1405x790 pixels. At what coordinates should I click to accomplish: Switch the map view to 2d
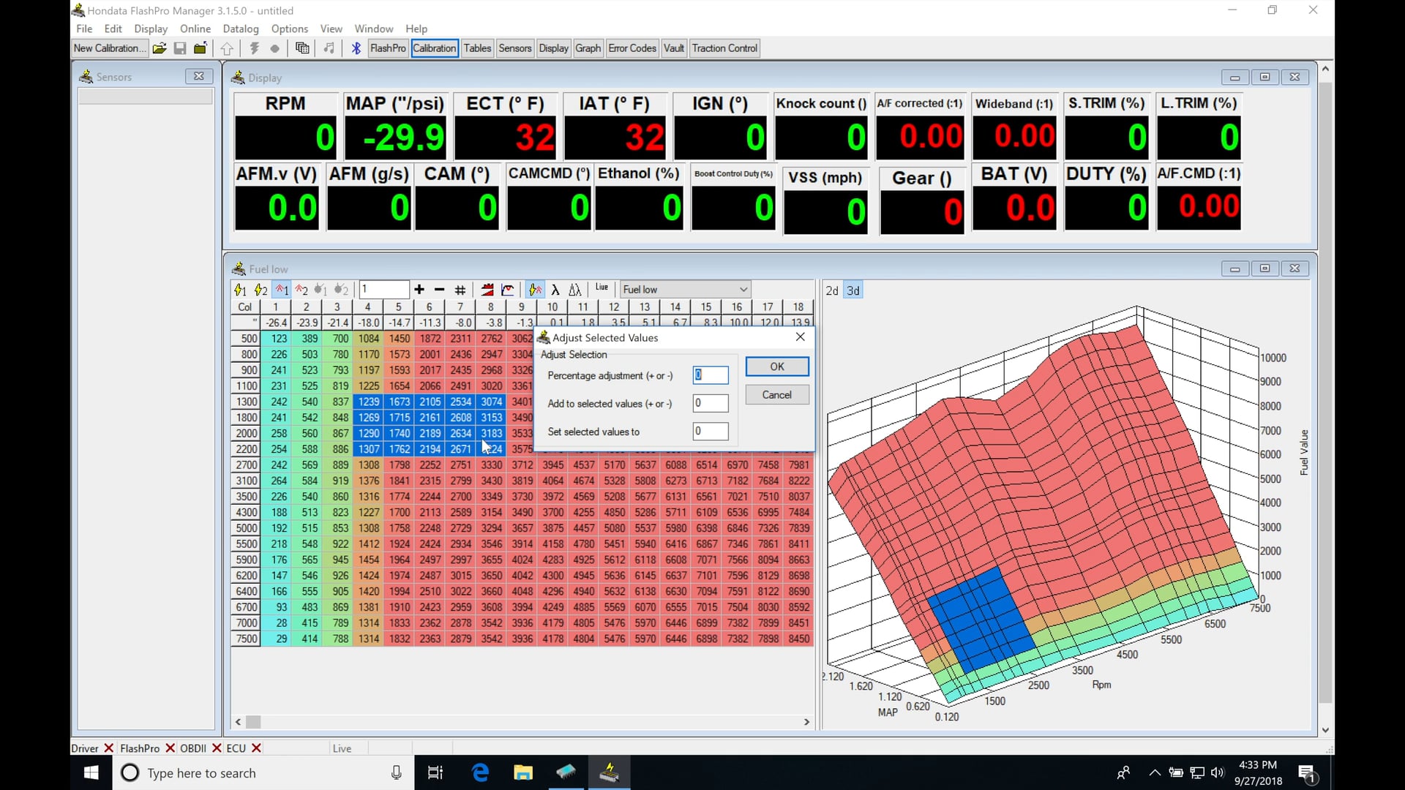pyautogui.click(x=832, y=290)
